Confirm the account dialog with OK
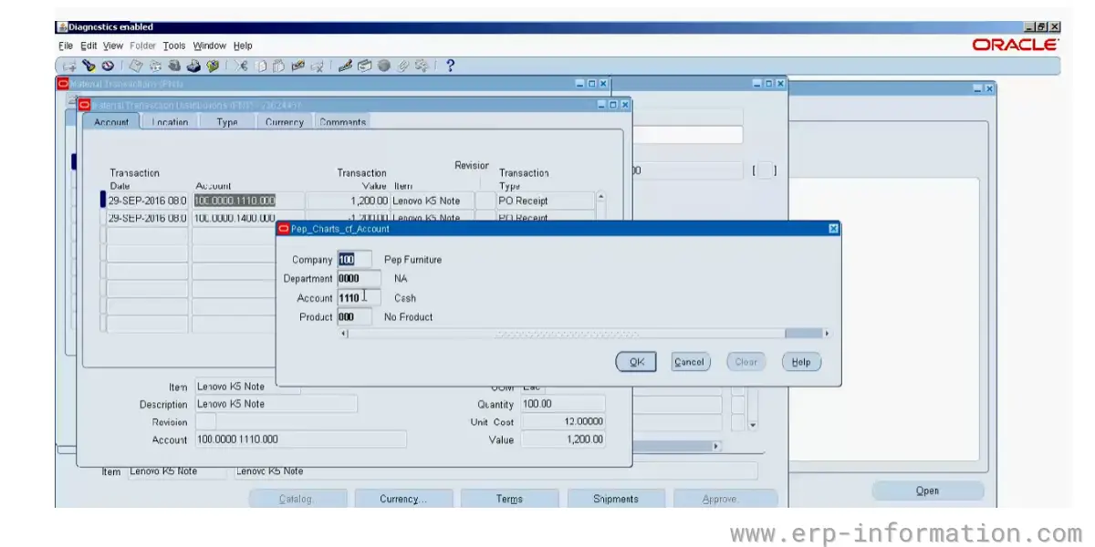The width and height of the screenshot is (1095, 547). click(x=636, y=362)
